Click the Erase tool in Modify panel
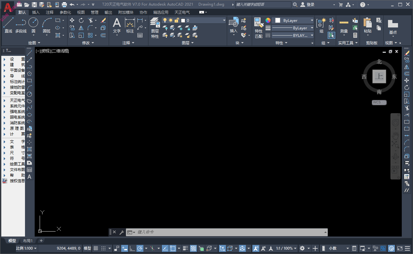The height and width of the screenshot is (254, 413). tap(103, 20)
